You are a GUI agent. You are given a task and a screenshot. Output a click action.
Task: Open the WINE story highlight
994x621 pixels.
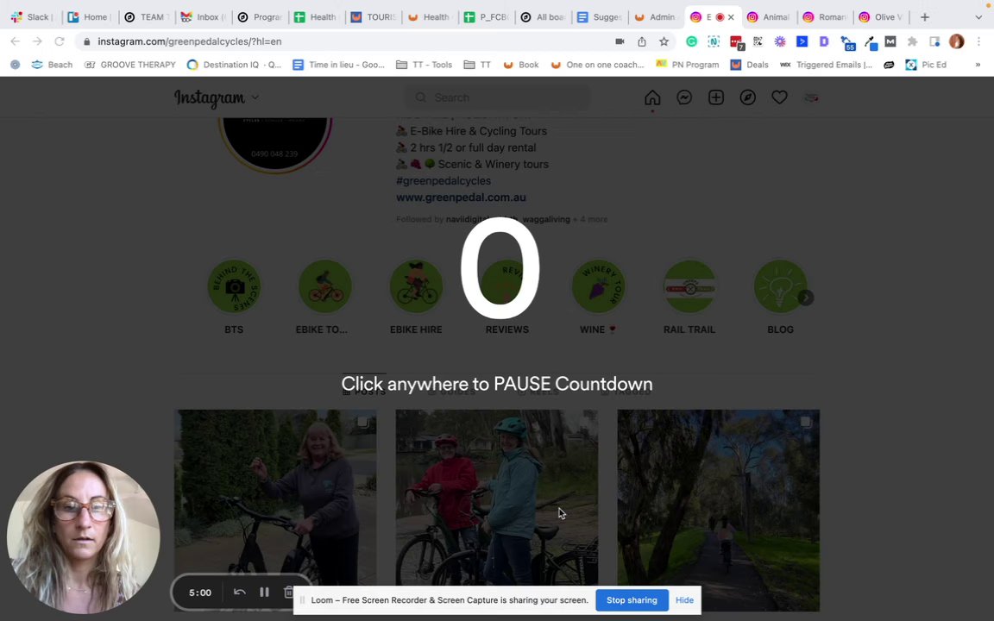[598, 286]
